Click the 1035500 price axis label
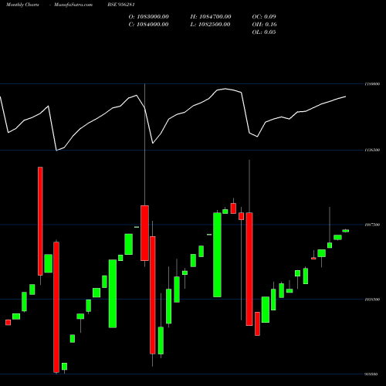The height and width of the screenshot is (386, 386). [x=372, y=300]
